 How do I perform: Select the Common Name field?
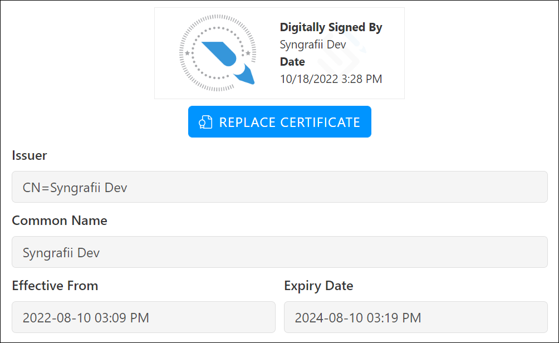279,252
